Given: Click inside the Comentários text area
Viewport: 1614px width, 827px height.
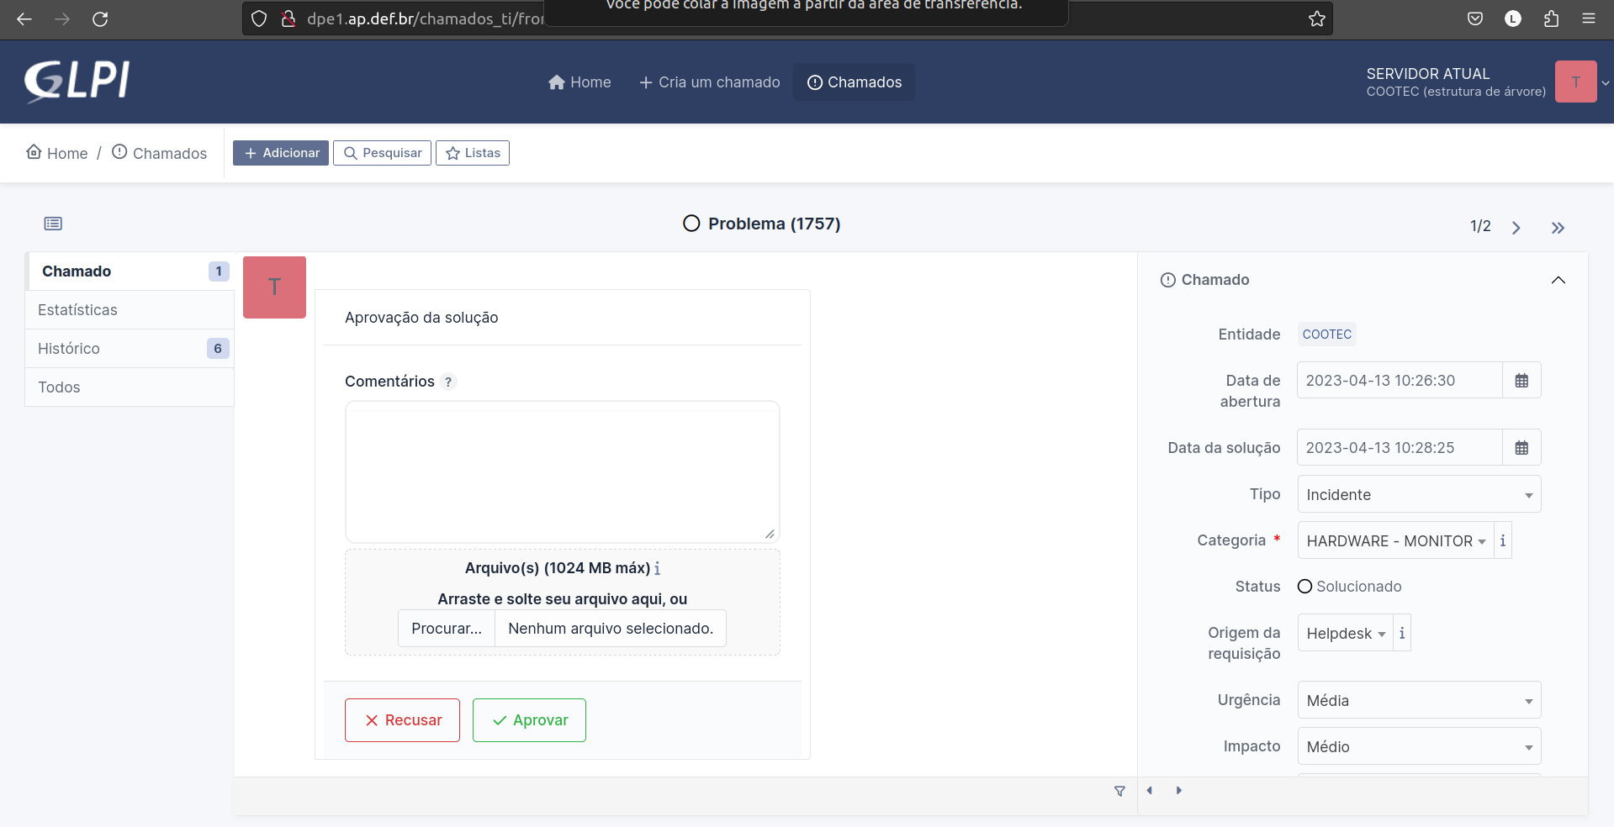Looking at the screenshot, I should (x=562, y=471).
